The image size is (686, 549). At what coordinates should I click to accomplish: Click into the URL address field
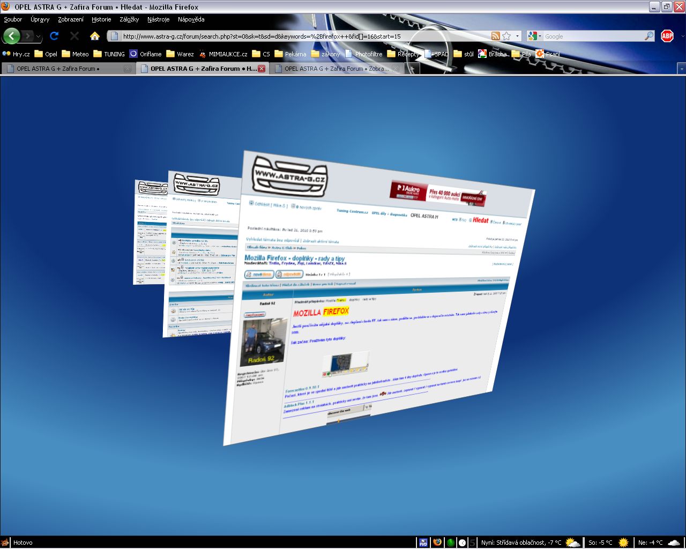tap(300, 36)
